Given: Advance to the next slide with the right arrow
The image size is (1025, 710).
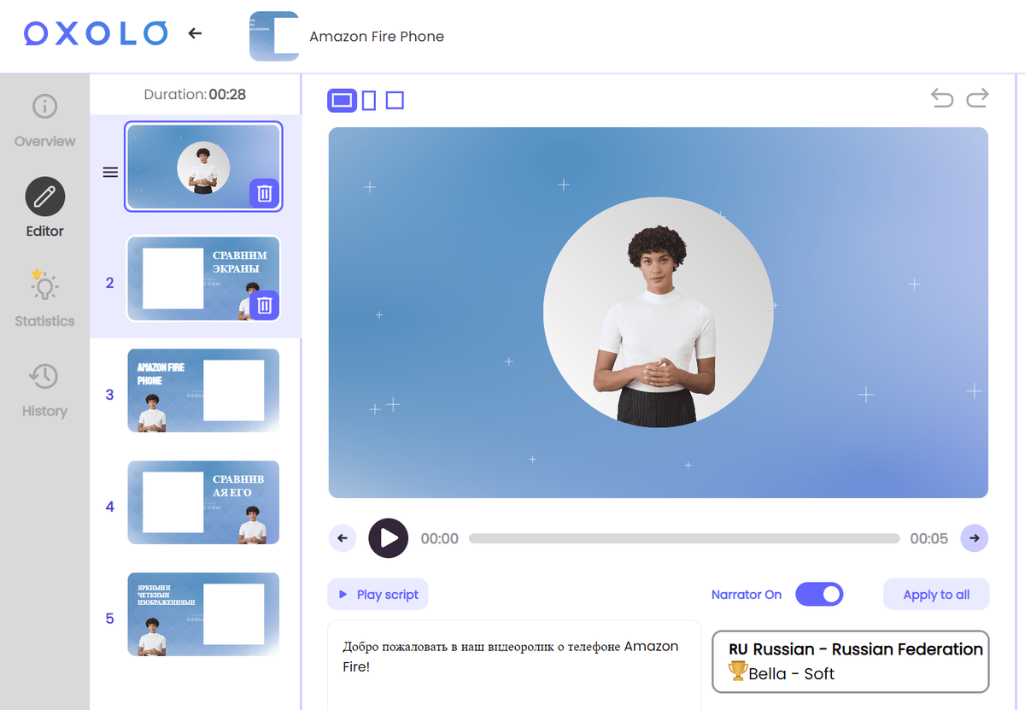Looking at the screenshot, I should click(x=974, y=538).
